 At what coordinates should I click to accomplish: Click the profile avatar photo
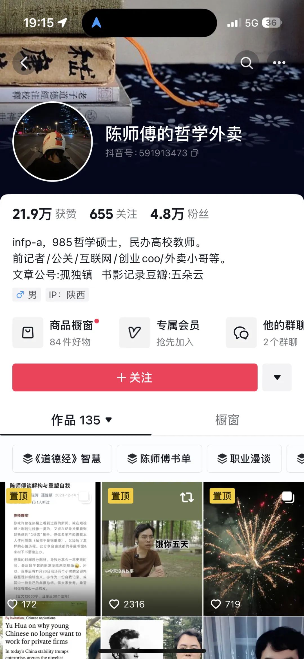point(53,142)
